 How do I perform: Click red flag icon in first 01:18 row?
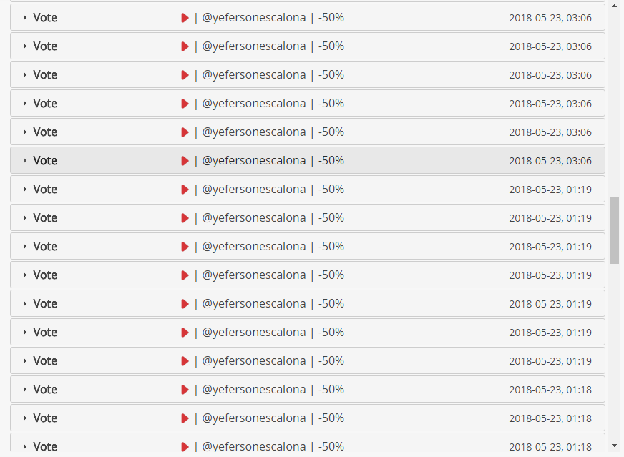click(x=185, y=390)
